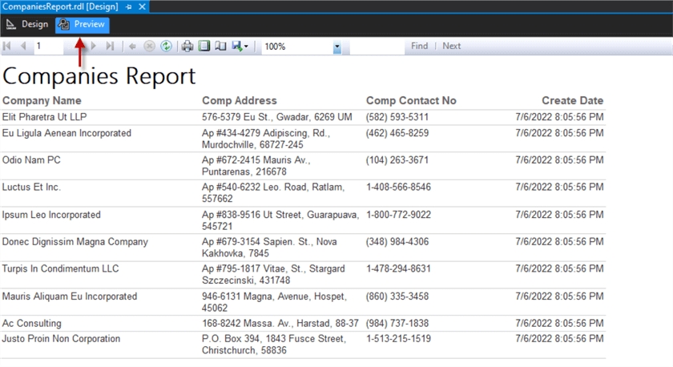Click contact number (348) 984-4306
The width and height of the screenshot is (673, 367).
point(397,242)
